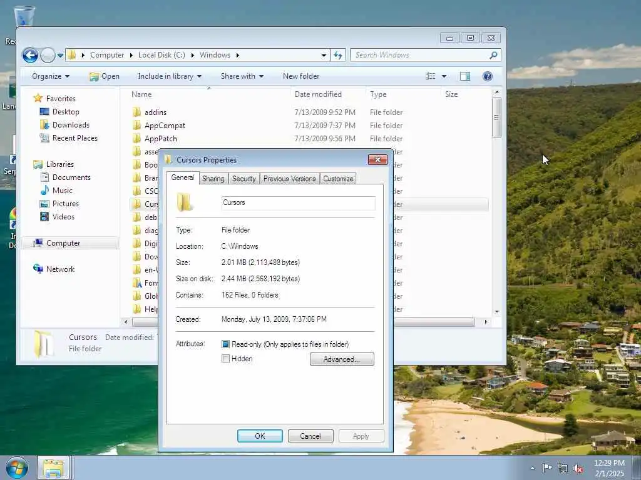Open the recent pages dropdown arrow
Screen dimensions: 641x480
60,55
